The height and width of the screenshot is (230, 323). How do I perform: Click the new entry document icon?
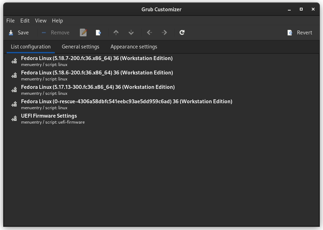coord(98,33)
